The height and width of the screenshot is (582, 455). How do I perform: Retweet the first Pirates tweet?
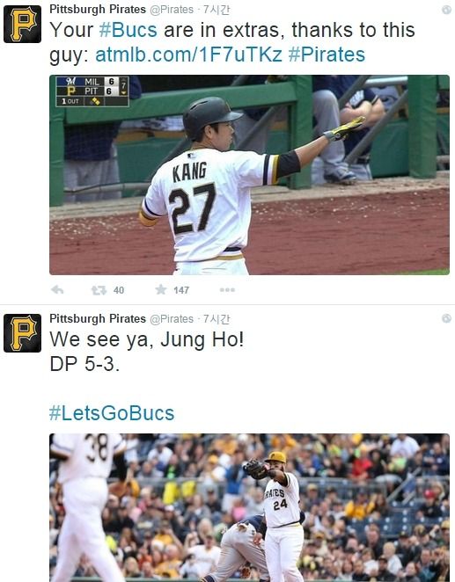pyautogui.click(x=99, y=290)
